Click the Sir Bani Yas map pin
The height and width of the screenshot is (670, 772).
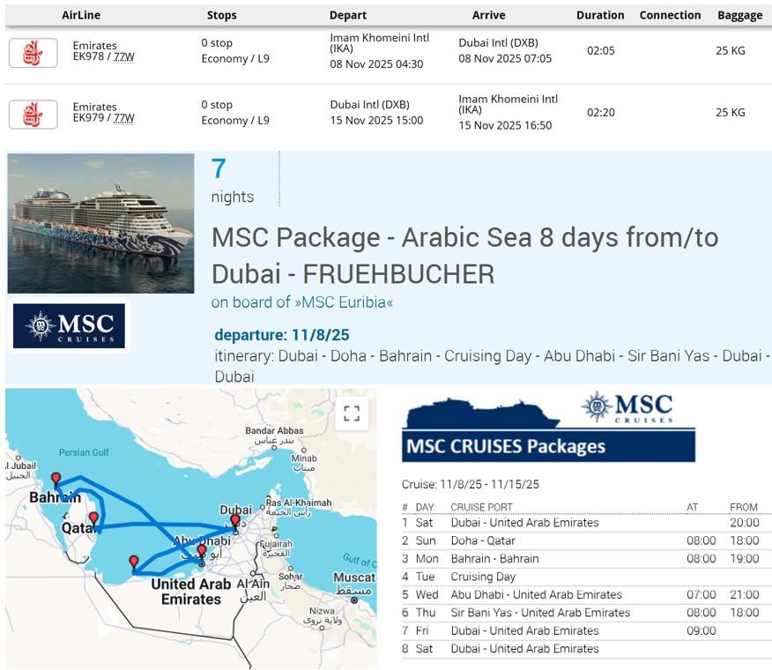pyautogui.click(x=134, y=562)
